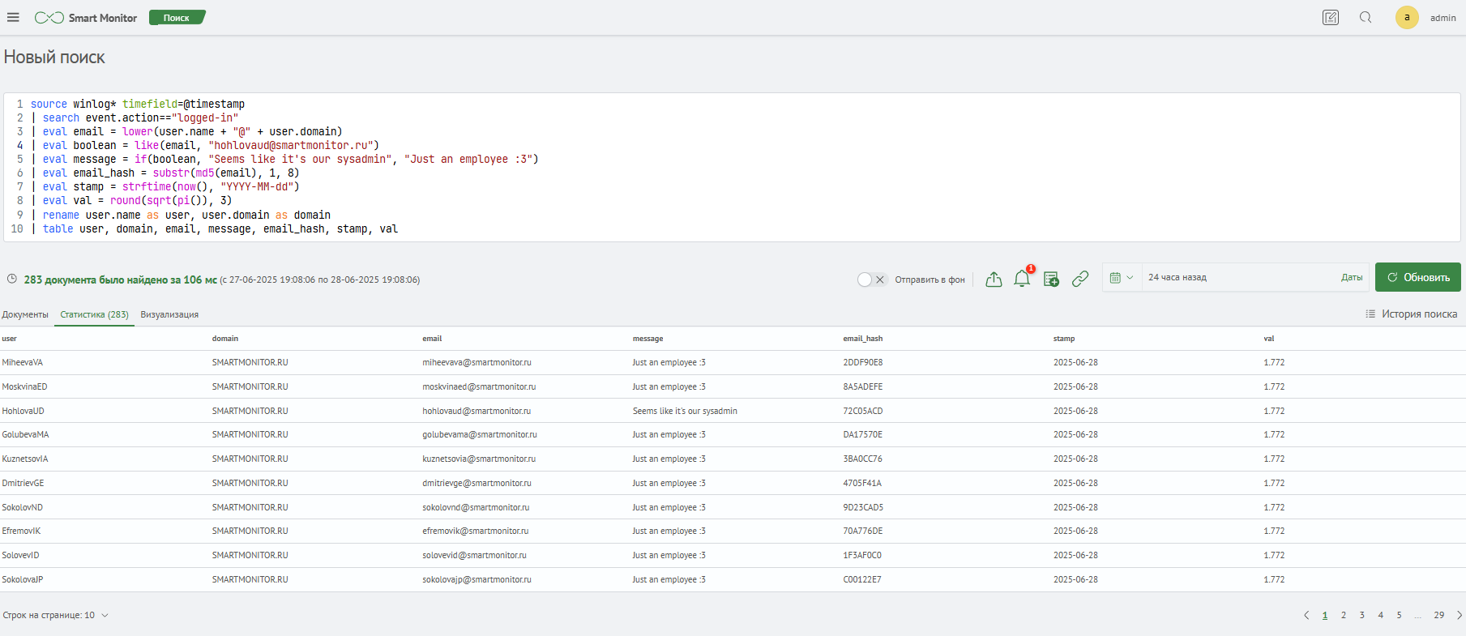Toggle the Отправить в фон switch
Screen dimensions: 1466x636
(x=871, y=280)
